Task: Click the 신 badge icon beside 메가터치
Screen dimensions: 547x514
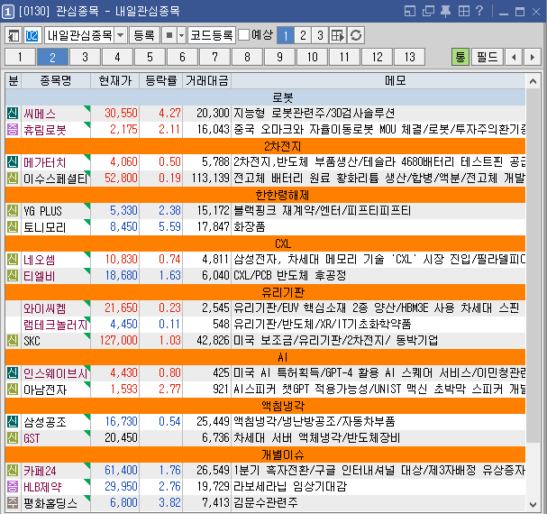Action: point(13,162)
